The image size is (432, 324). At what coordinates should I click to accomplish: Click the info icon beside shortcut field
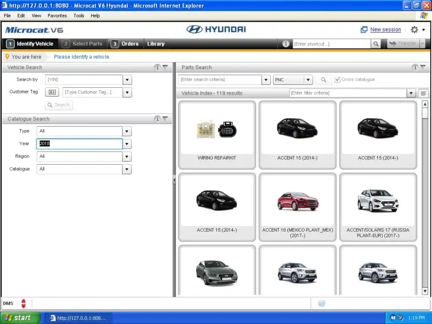286,44
